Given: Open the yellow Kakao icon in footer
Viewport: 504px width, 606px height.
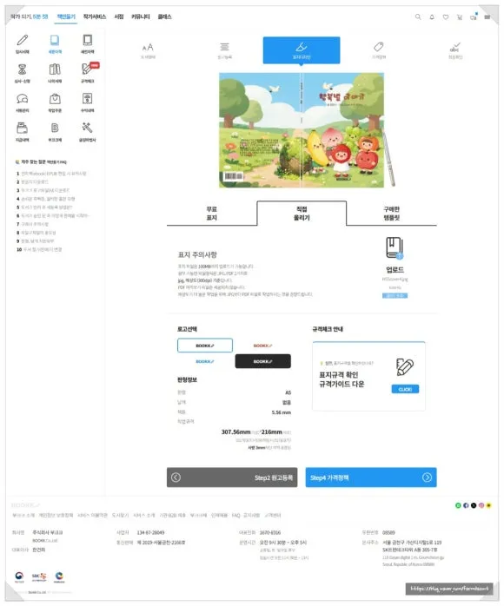Looking at the screenshot, I should pyautogui.click(x=489, y=505).
